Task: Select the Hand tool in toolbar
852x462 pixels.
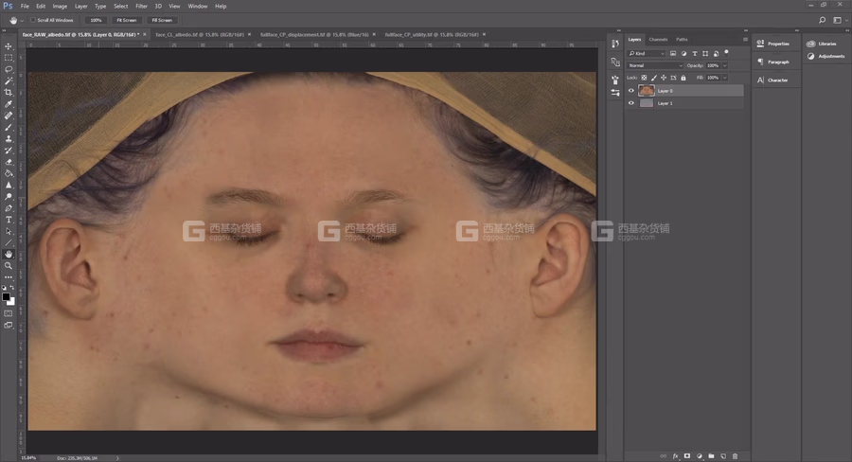Action: (x=9, y=255)
